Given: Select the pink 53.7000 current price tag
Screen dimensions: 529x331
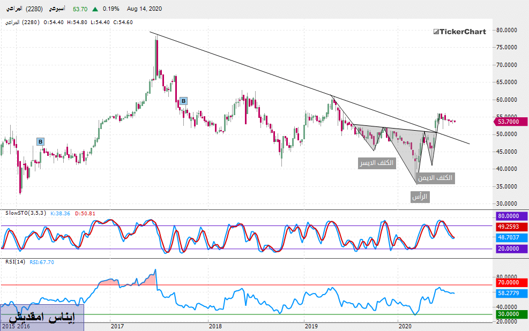Looking at the screenshot, I should pyautogui.click(x=508, y=122).
